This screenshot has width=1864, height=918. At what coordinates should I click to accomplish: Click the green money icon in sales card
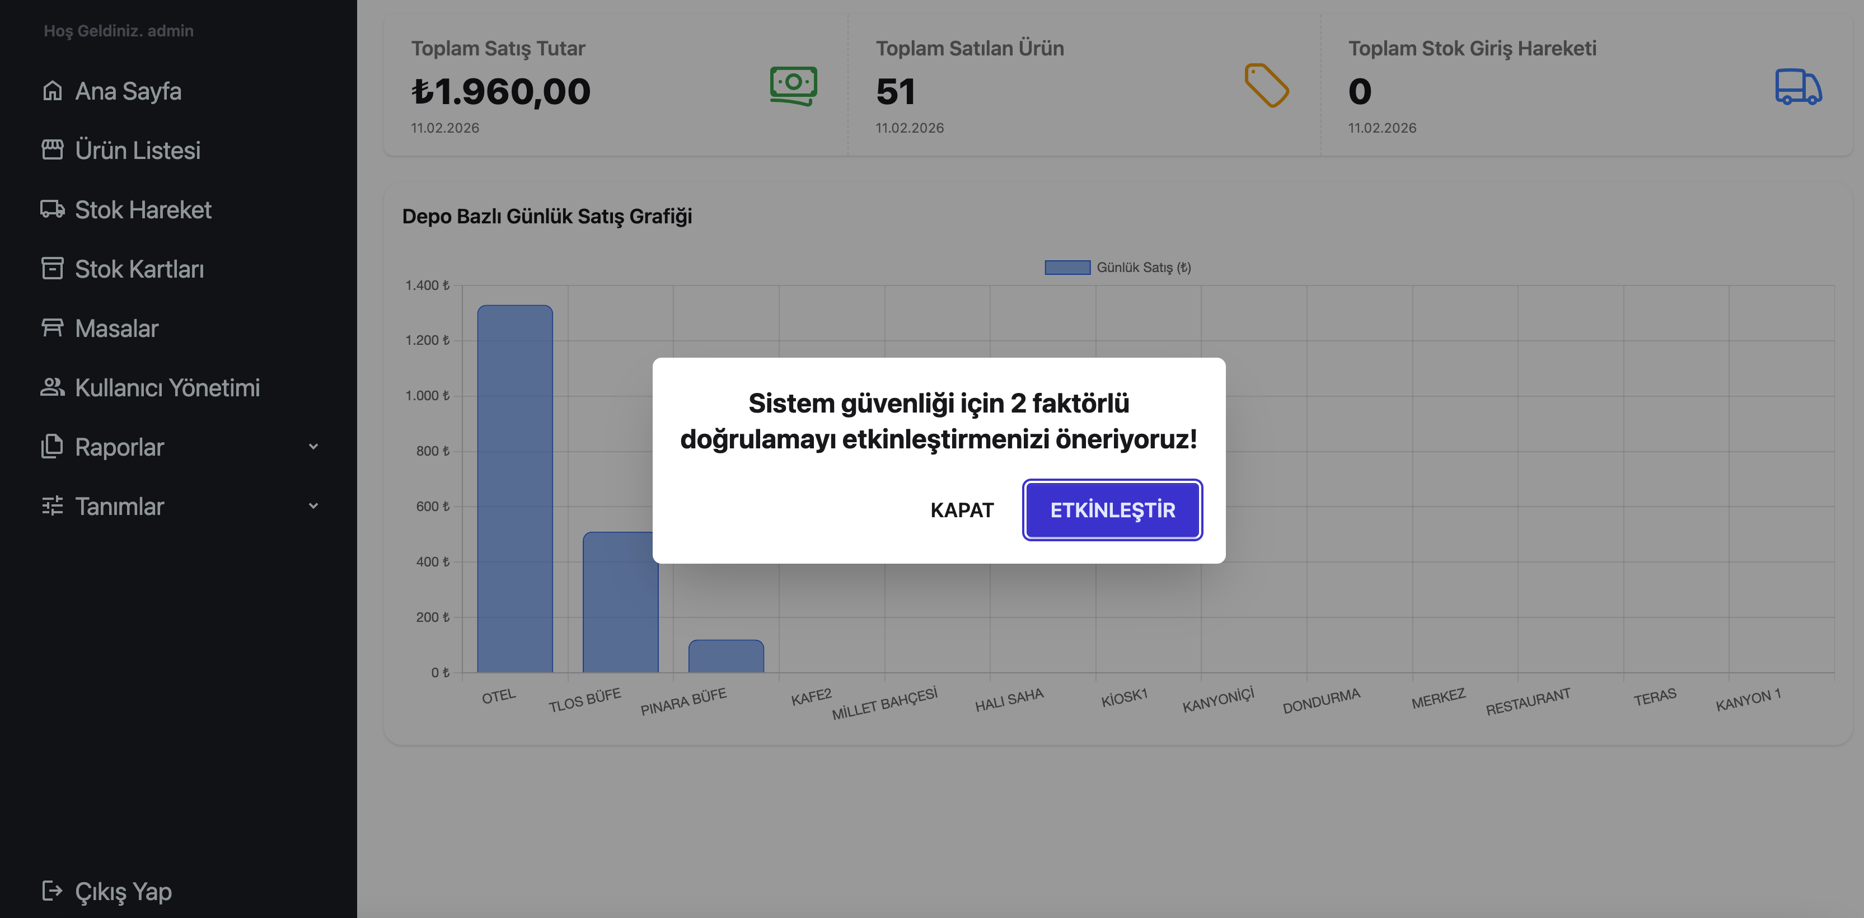[x=794, y=86]
